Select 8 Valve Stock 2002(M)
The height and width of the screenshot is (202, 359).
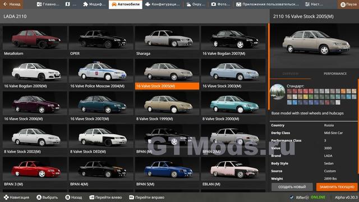[35, 140]
